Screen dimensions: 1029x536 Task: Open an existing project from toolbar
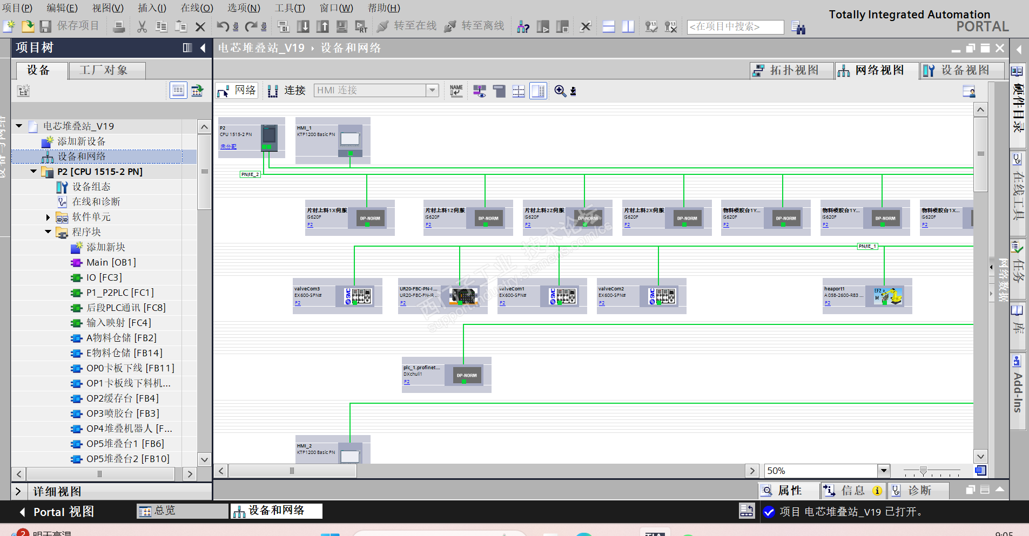28,26
